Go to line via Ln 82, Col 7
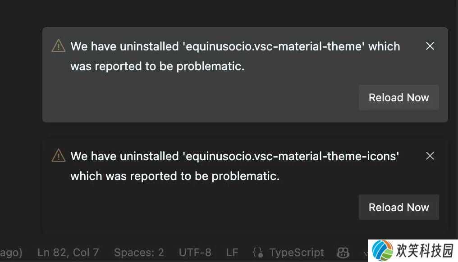Viewport: 458px width, 262px height. point(68,253)
